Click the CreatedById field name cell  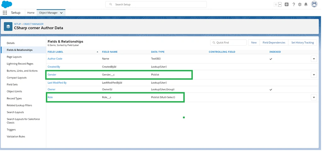[x=109, y=67]
